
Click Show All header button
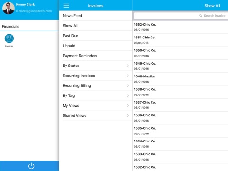[212, 6]
